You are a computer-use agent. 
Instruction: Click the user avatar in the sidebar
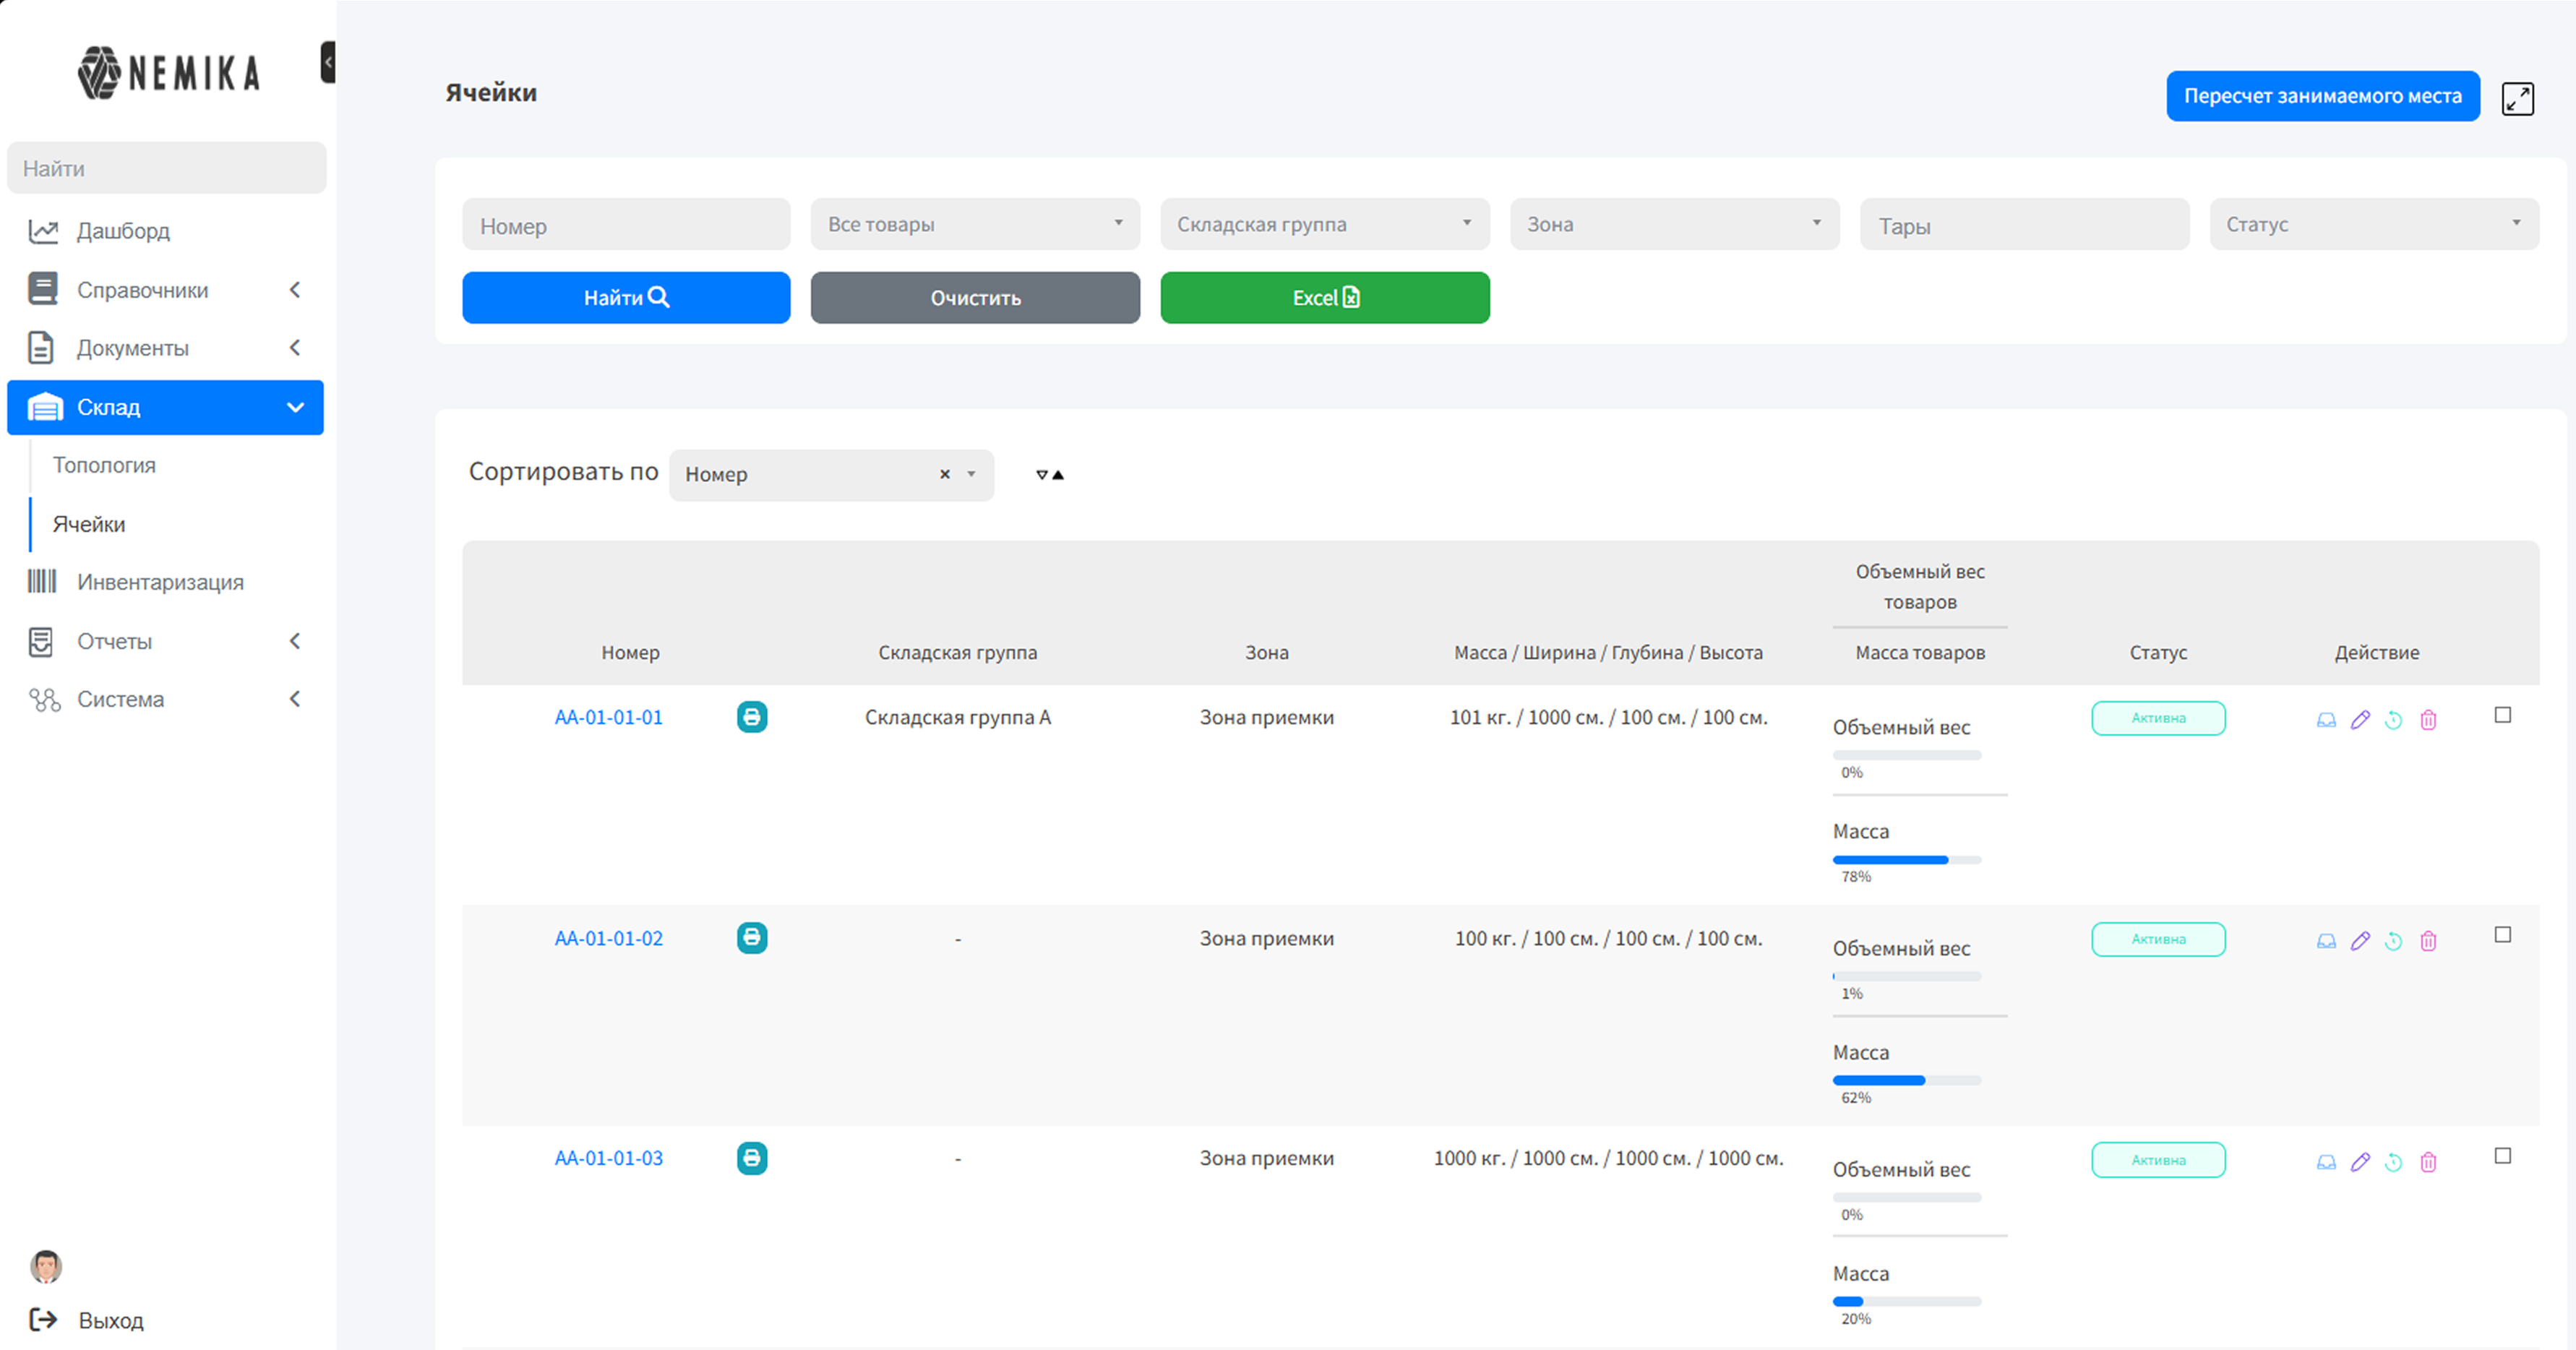(x=46, y=1267)
